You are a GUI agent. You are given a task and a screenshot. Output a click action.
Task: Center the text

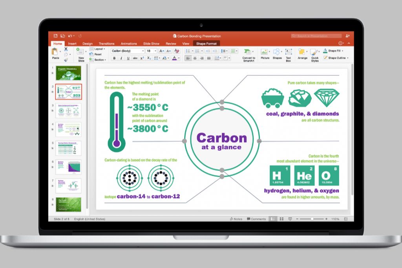pos(195,58)
